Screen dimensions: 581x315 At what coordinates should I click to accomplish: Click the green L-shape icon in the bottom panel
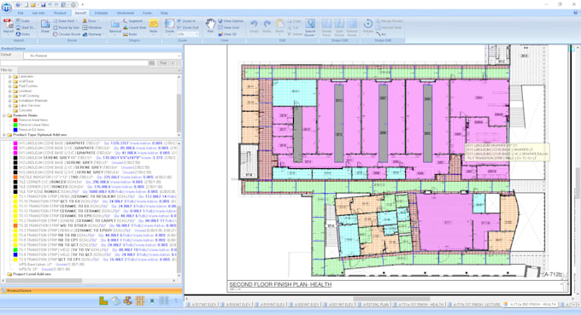coord(103,300)
